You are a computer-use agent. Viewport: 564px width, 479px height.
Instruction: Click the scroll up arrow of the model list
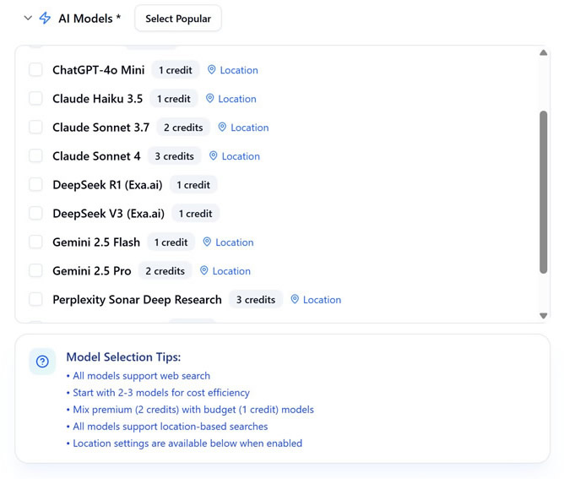coord(543,52)
